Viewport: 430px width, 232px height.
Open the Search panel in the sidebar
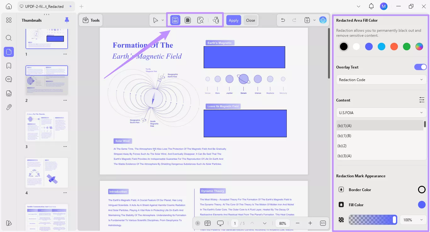point(9,38)
